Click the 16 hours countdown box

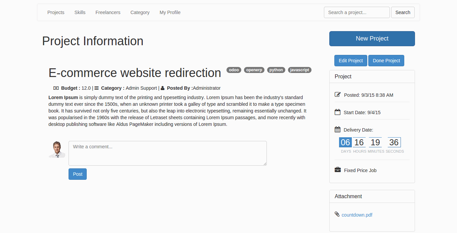click(359, 142)
